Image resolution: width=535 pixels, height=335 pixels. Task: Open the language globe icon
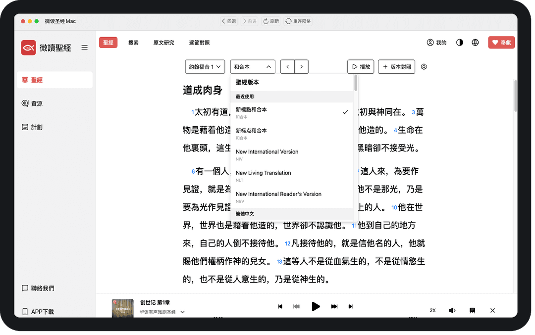[475, 43]
